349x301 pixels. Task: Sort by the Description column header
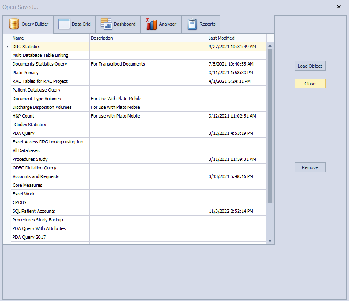click(x=148, y=38)
